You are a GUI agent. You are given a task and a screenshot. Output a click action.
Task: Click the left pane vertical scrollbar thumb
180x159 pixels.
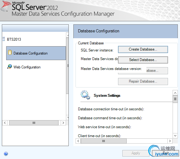coord(67,66)
